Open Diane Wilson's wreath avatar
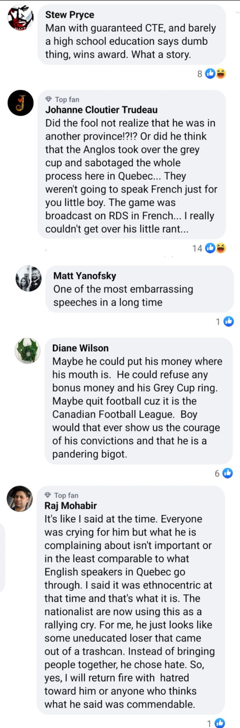The image size is (240, 728). pos(28,351)
